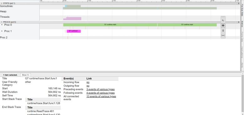Choose the zoom arrow tool
This screenshot has width=244, height=115.
tap(223, 31)
